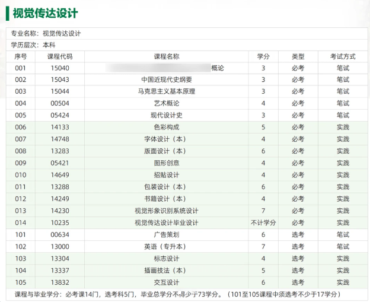This screenshot has width=370, height=302.
Task: Click the 类型 column header
Action: tap(298, 56)
